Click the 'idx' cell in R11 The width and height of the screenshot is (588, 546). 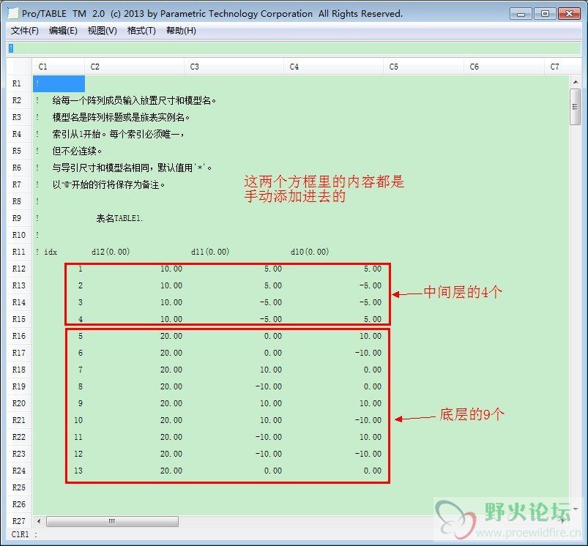(51, 252)
